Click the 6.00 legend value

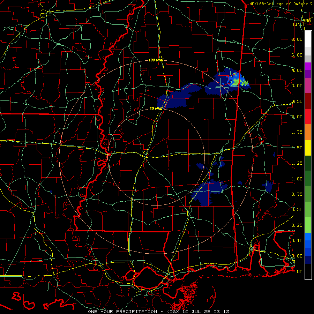pos(297,55)
